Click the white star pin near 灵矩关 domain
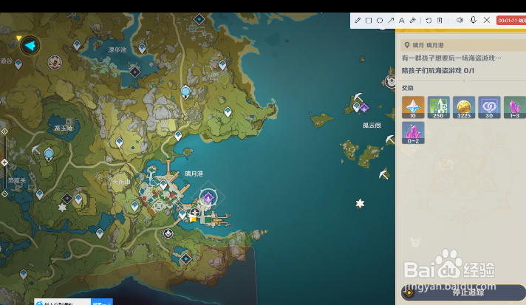The image size is (526, 305). point(62,208)
